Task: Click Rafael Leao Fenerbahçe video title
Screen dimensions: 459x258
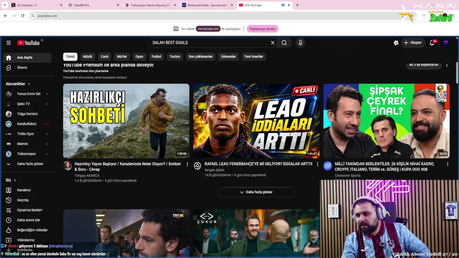Action: (259, 164)
